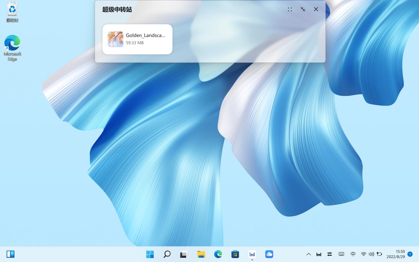Open Task View on the taskbar
This screenshot has height=262, width=419.
coord(184,254)
